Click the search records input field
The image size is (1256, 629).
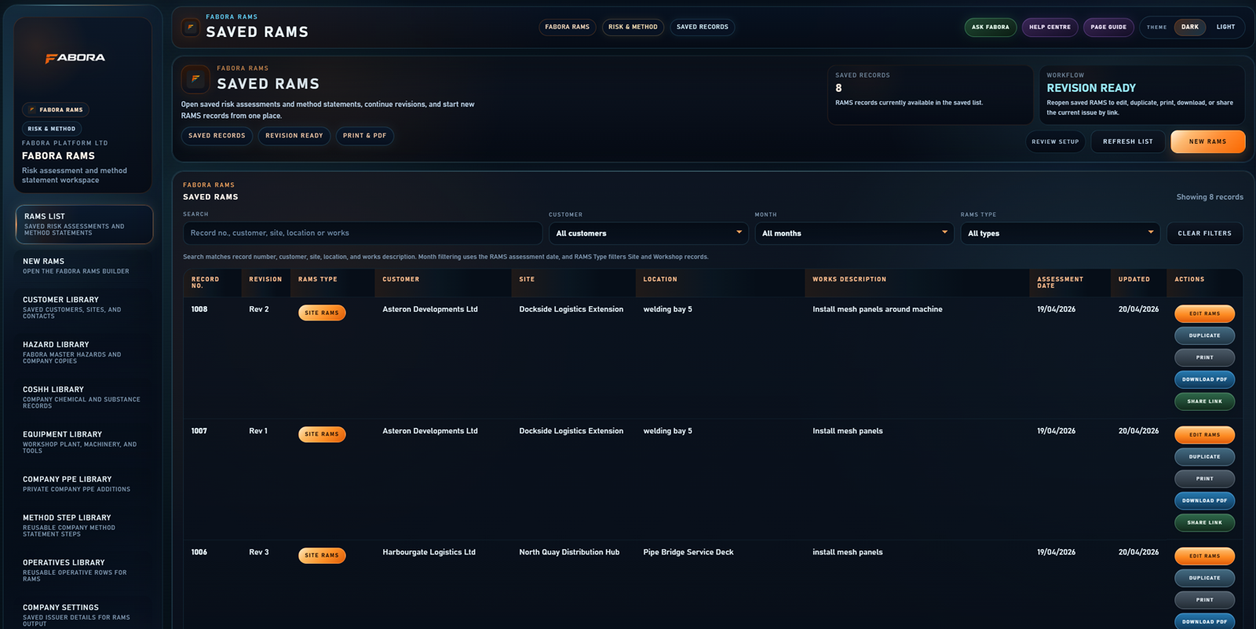click(363, 233)
